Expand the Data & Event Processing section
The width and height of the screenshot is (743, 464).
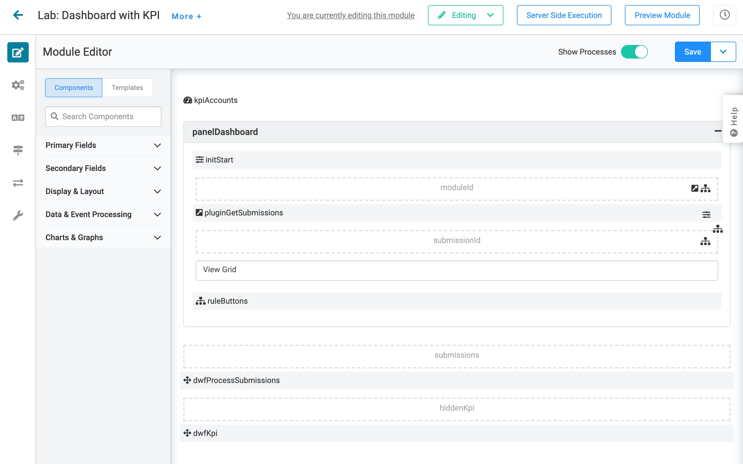click(103, 214)
